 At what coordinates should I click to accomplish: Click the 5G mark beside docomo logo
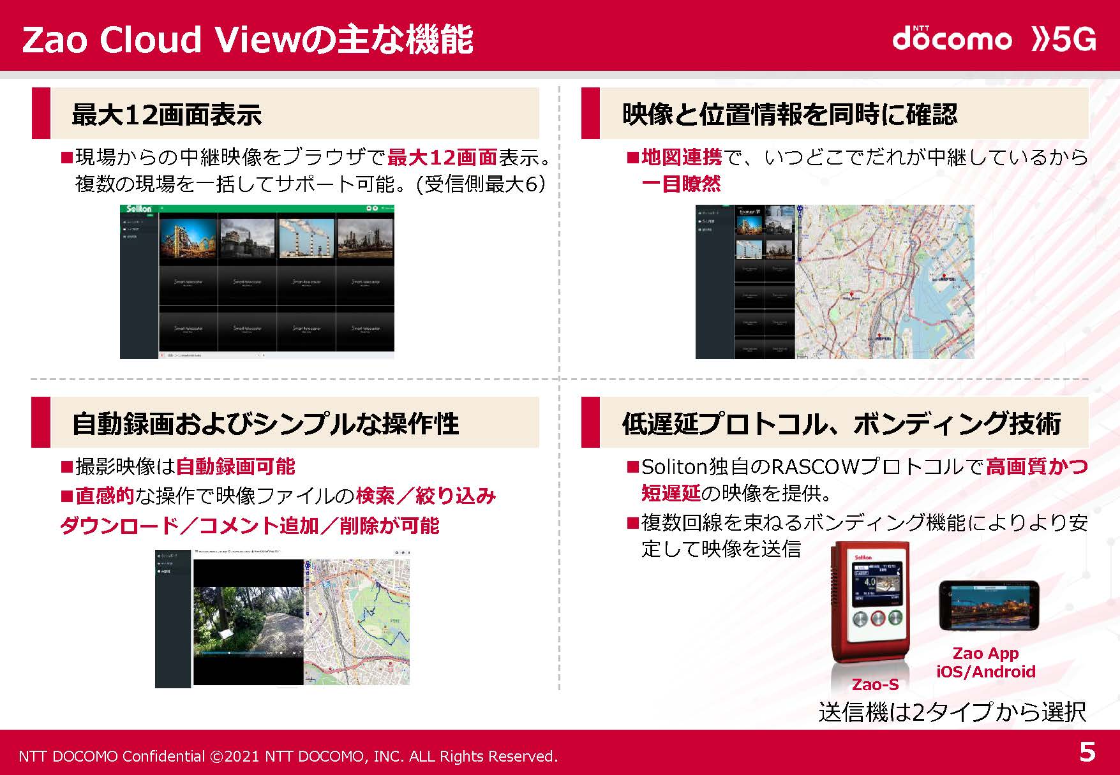[1064, 39]
